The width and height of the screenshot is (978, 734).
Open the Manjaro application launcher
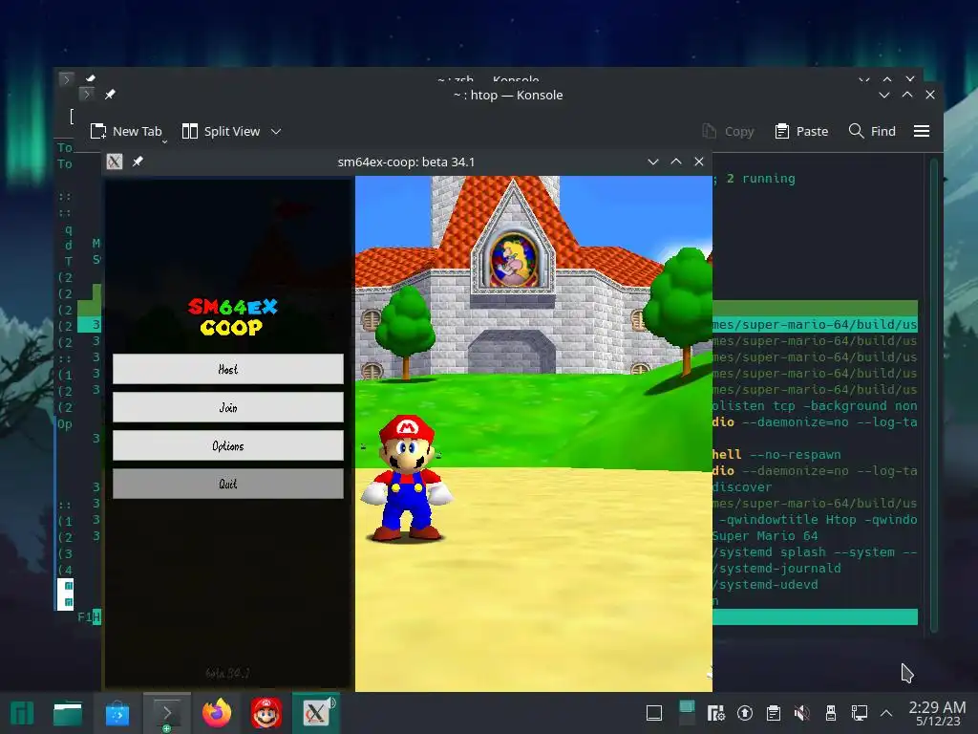coord(22,713)
